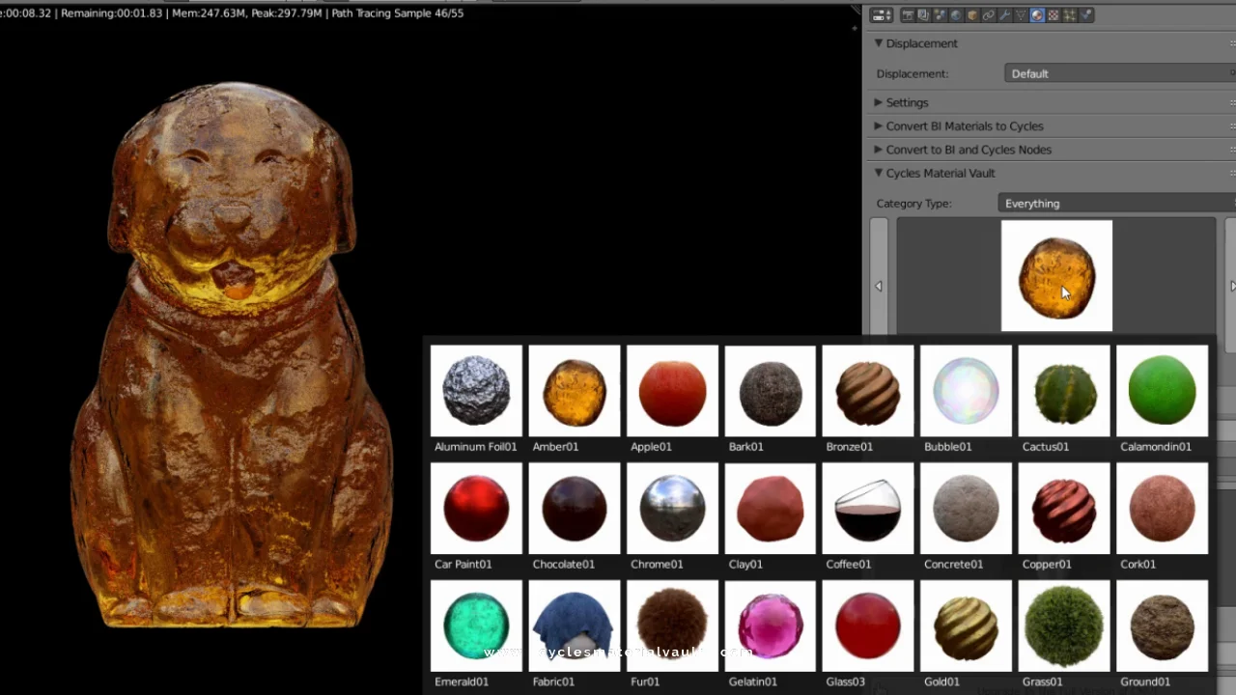Image resolution: width=1236 pixels, height=695 pixels.
Task: Select the Texture checkered properties icon
Action: [1052, 14]
